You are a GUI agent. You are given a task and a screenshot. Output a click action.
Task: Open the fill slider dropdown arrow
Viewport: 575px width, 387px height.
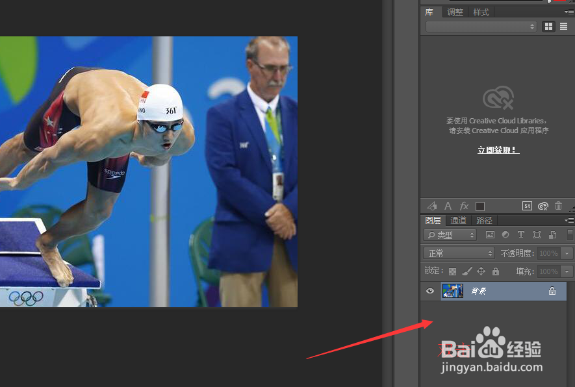pos(567,271)
